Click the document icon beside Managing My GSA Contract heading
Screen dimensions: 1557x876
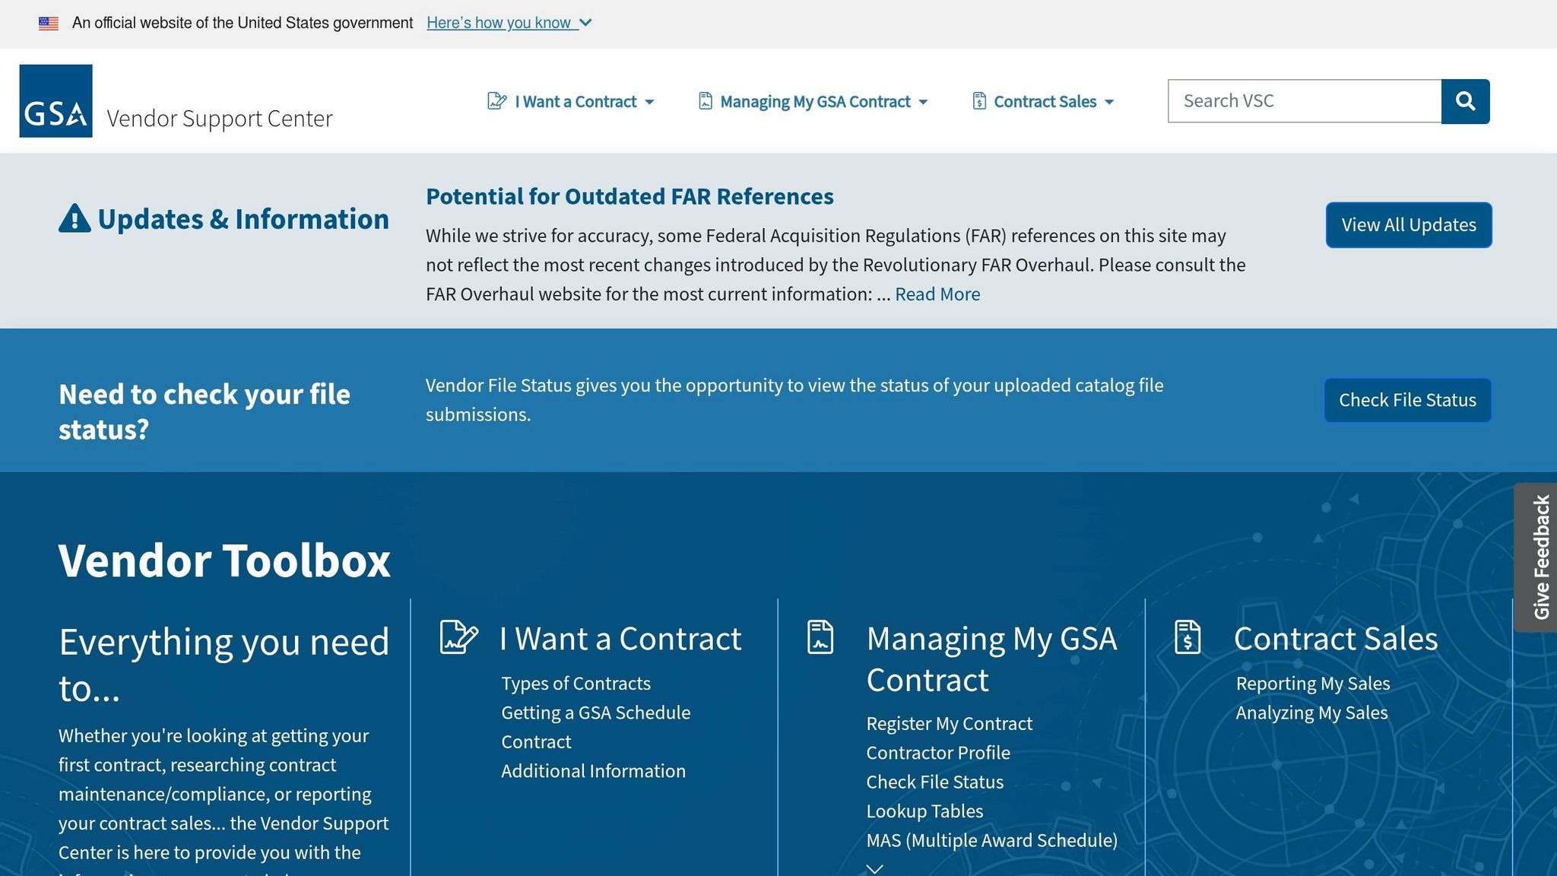820,637
